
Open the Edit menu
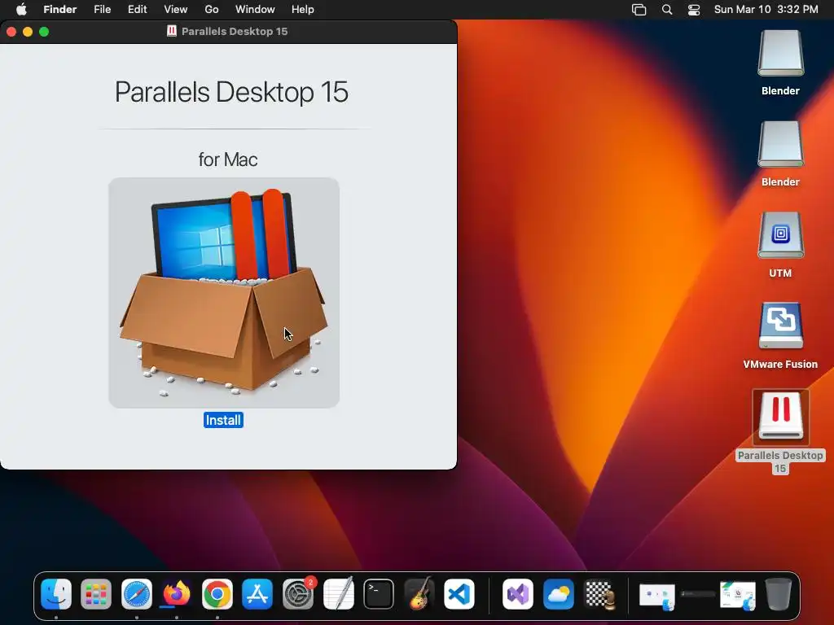(137, 10)
